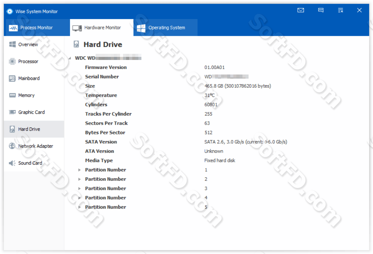373x254 pixels.
Task: Click the Hard Drive page heading
Action: (103, 44)
